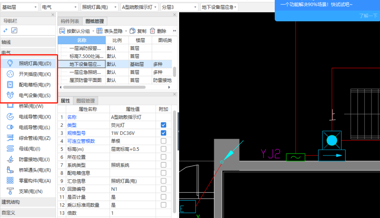
Task: Click the 表头显隐 table icon
Action: tap(99, 31)
